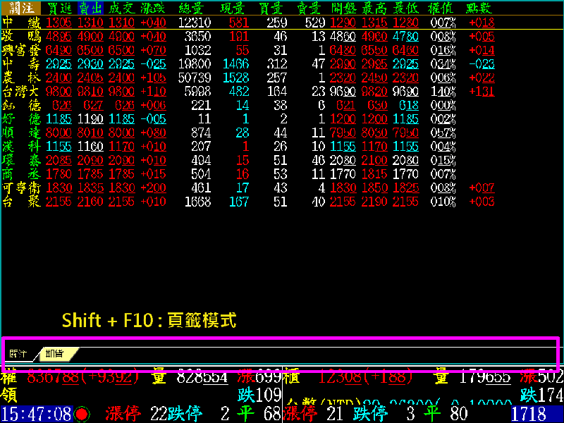Select the 台聚 stock row

coord(18,202)
